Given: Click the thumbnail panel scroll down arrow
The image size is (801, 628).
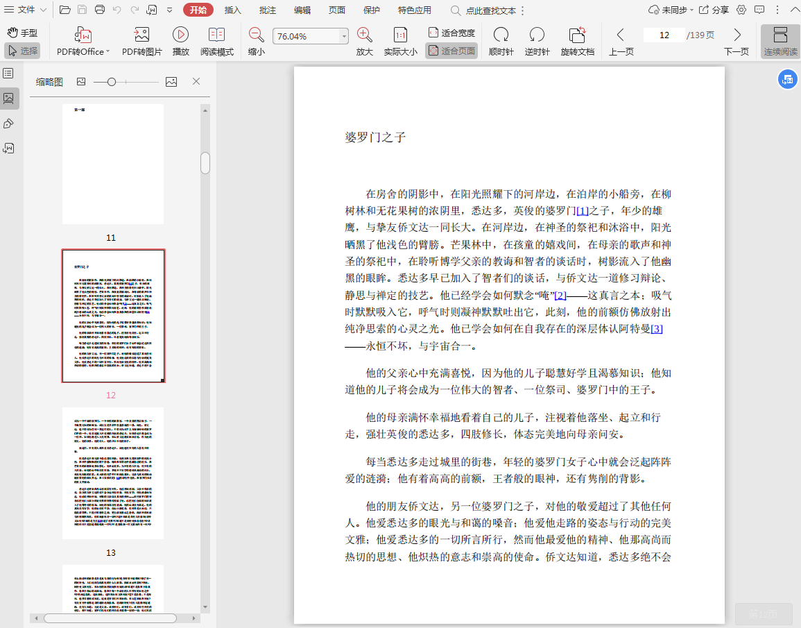Looking at the screenshot, I should pos(205,607).
